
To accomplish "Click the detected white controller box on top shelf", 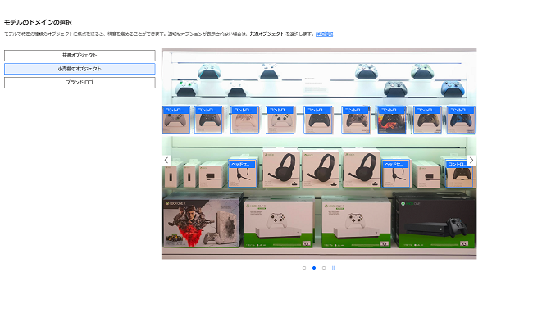I will click(x=280, y=120).
